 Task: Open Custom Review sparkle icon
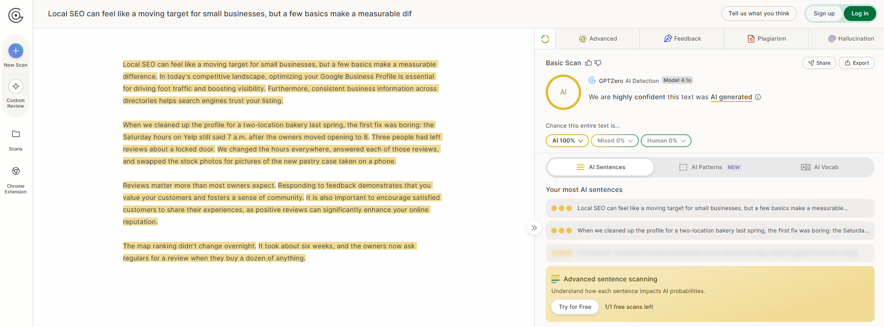click(16, 86)
